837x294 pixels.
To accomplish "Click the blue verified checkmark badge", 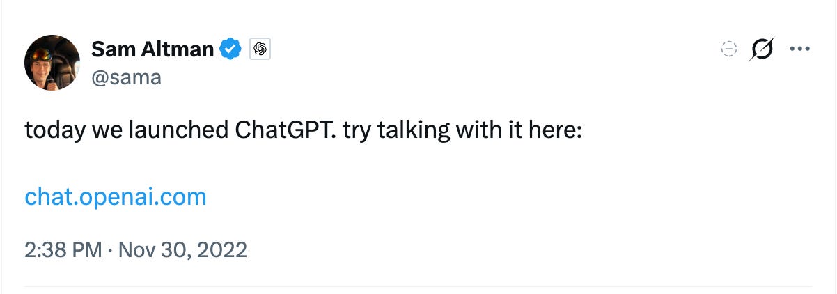I will point(231,49).
